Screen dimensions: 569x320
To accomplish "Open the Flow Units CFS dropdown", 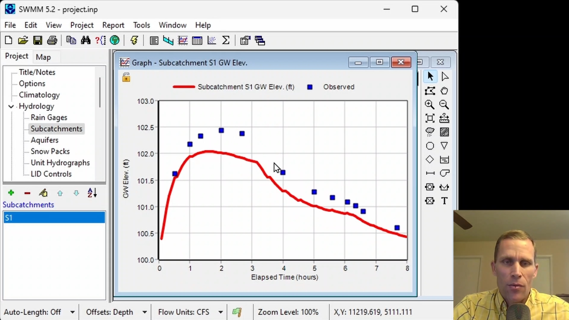I will [x=221, y=312].
